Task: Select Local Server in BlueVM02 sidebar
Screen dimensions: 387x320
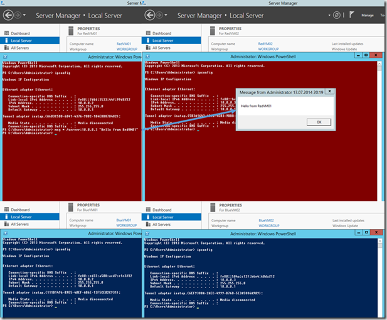Action: 171,217
